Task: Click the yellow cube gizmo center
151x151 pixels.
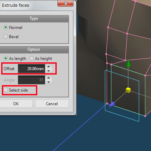Action: click(128, 90)
